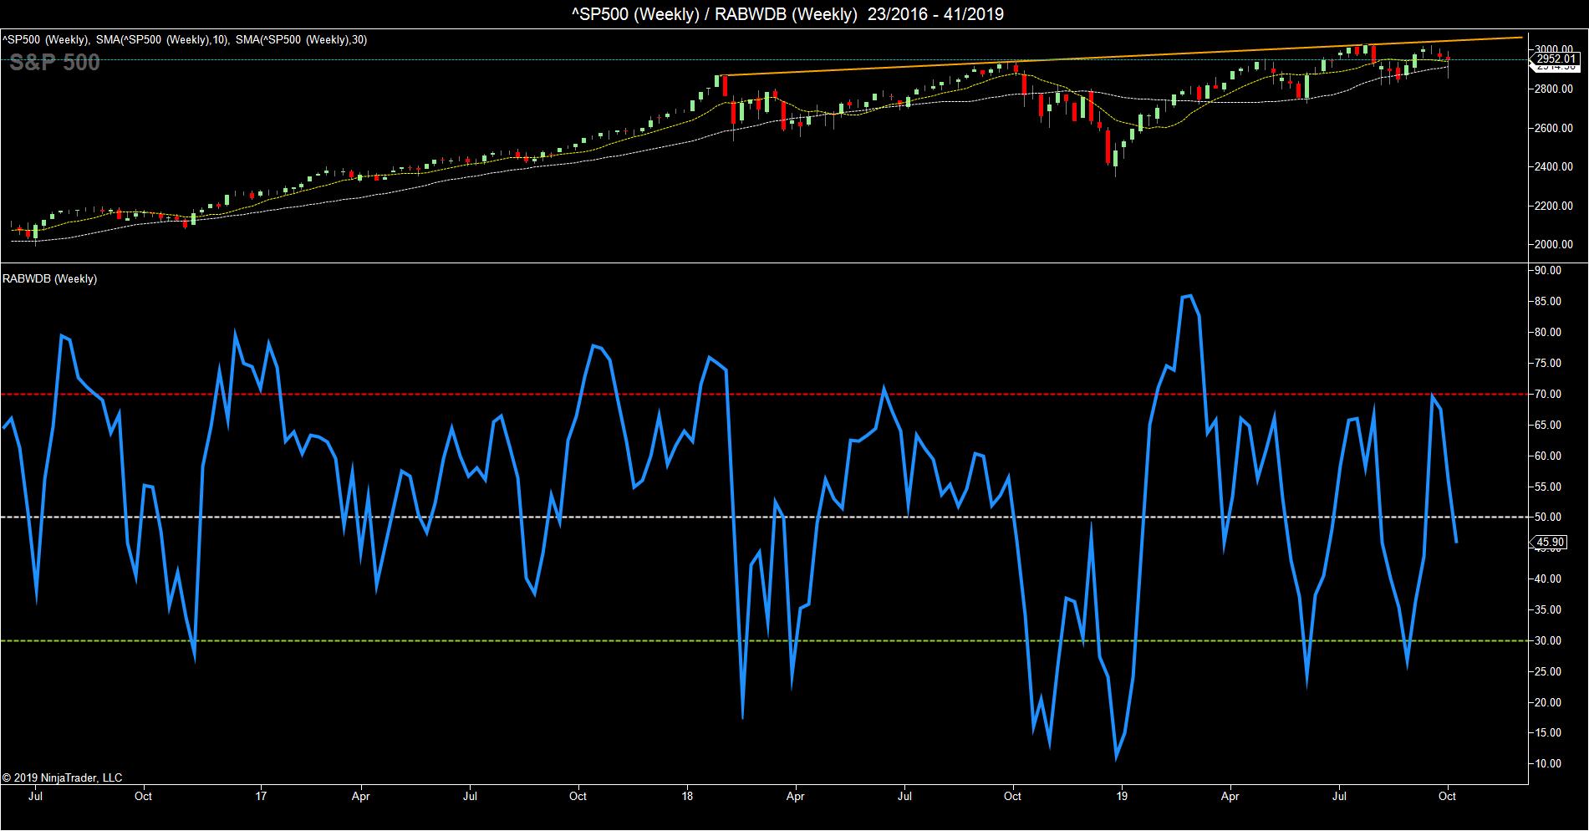Click the '17' year label on time axis

click(x=262, y=796)
